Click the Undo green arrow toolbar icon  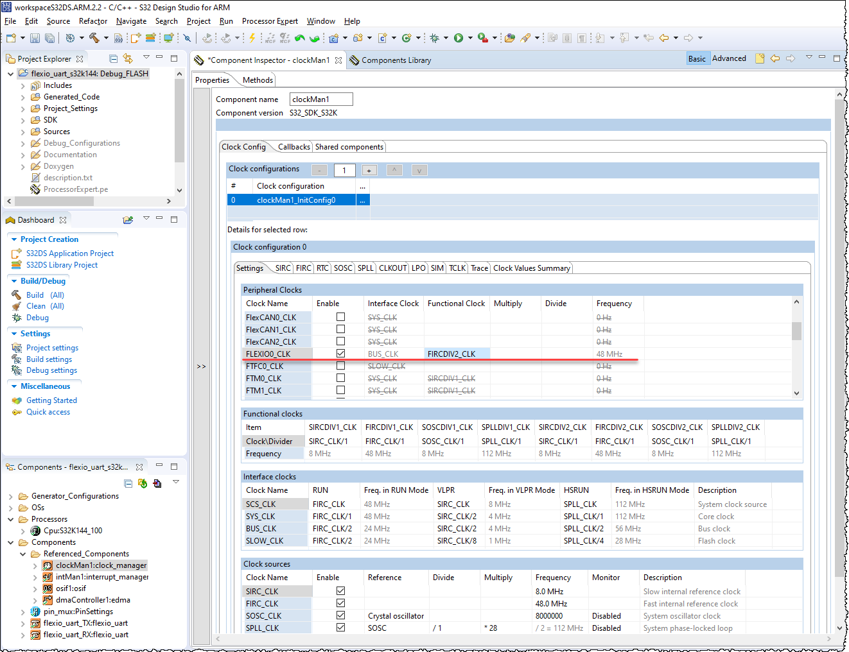[299, 39]
